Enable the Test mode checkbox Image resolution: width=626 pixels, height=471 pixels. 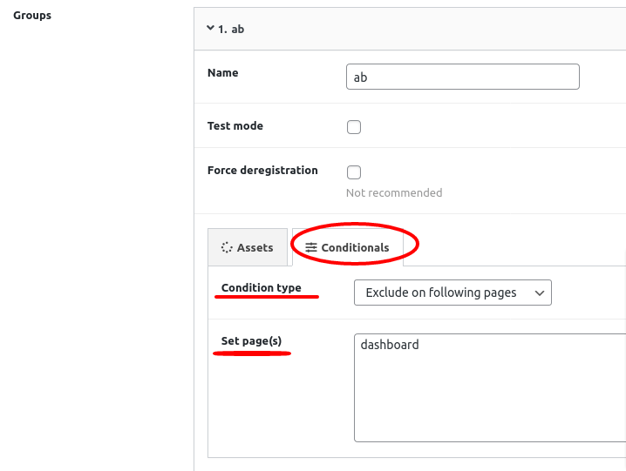pos(354,127)
